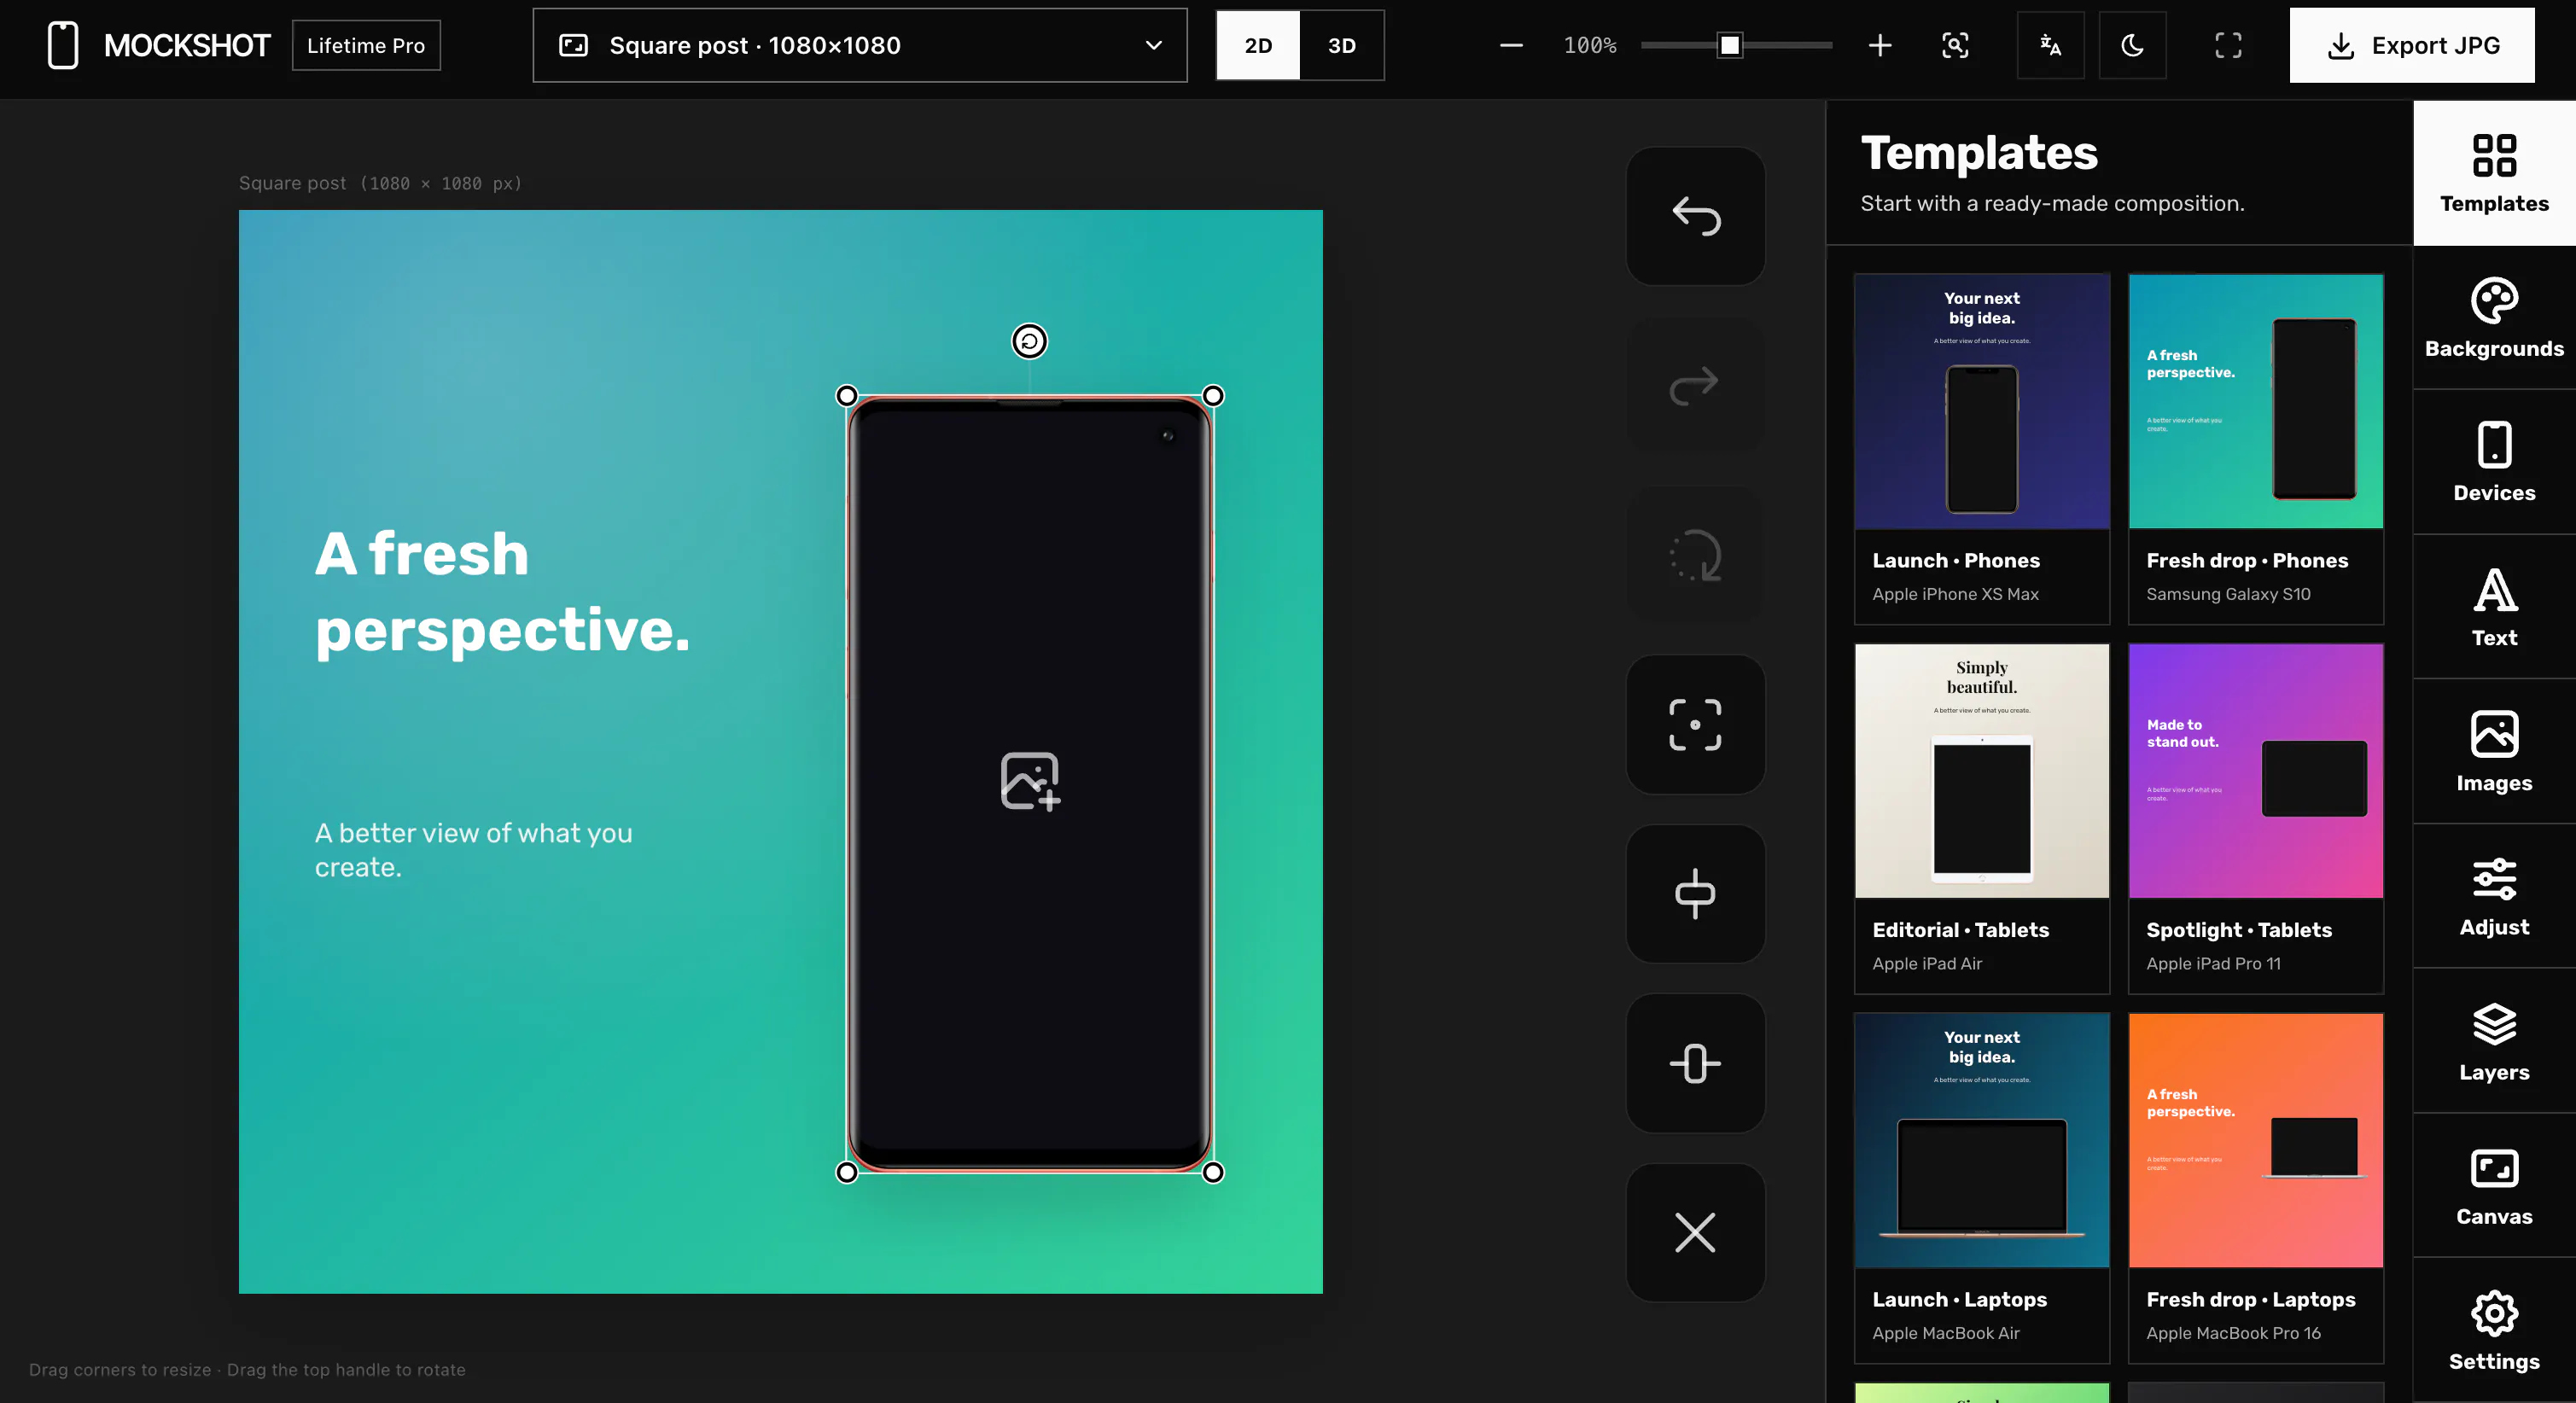The image size is (2576, 1403).
Task: Click the align vertical center icon
Action: 1695,1063
